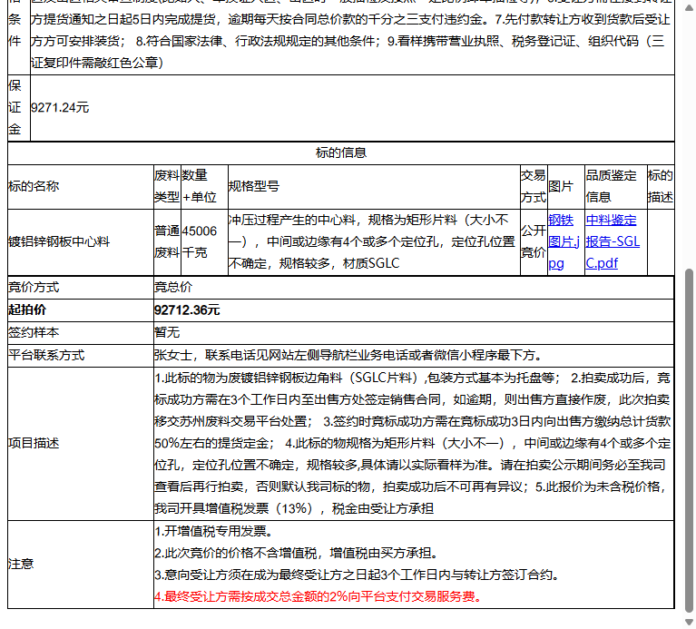Click the page scrollbar thumb
The width and height of the screenshot is (696, 629).
(x=689, y=439)
